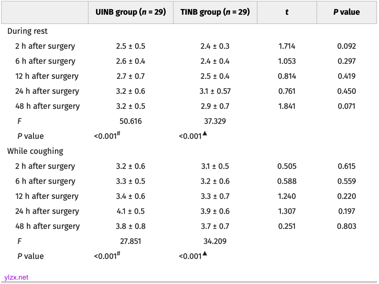Click the 3.9 ± 0.6 TINB cell
This screenshot has width=379, height=284.
click(215, 211)
